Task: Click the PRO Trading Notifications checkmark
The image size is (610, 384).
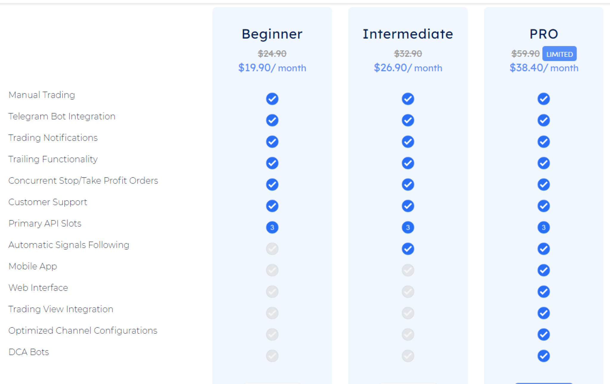Action: (544, 142)
